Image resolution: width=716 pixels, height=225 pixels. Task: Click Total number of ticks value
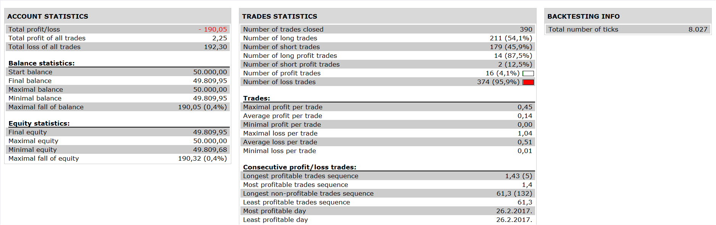698,29
